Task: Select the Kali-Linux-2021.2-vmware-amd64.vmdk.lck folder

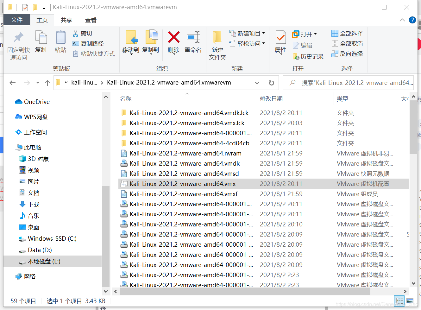Action: point(189,113)
